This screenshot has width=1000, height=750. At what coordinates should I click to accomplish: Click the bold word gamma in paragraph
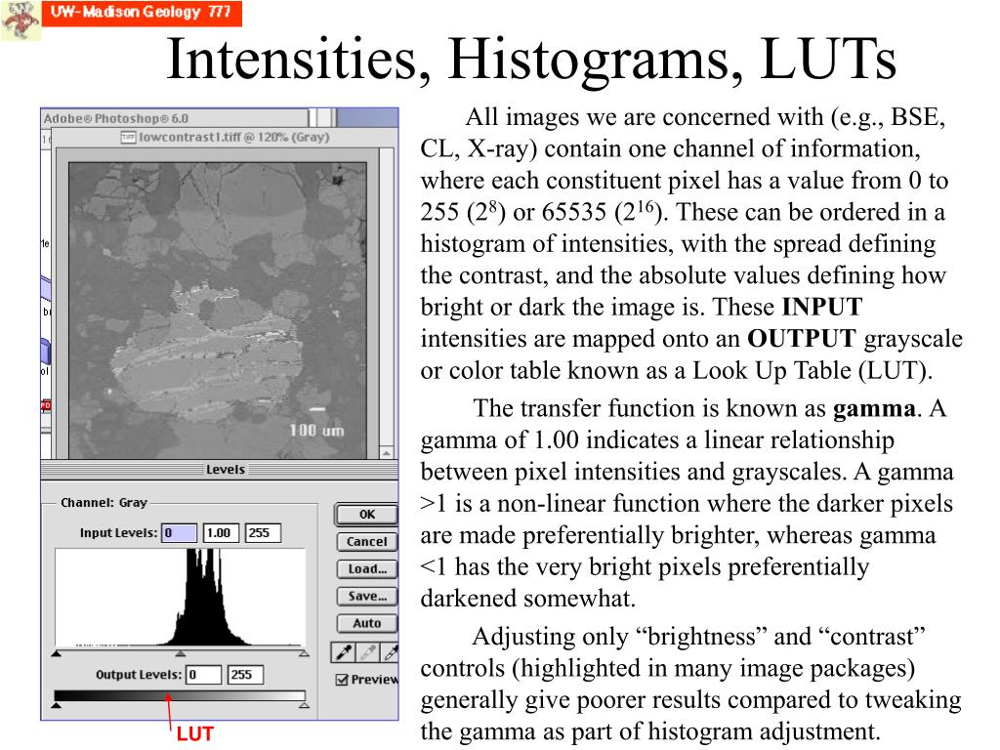[874, 409]
